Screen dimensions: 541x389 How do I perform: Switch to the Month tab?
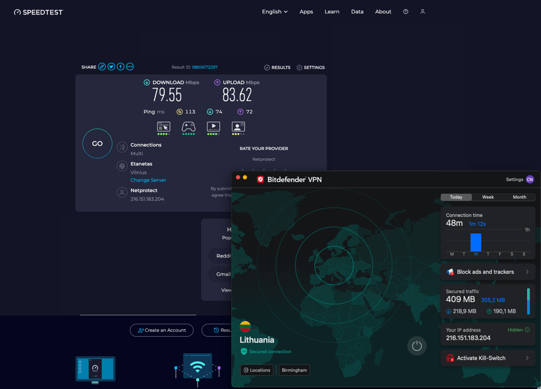(x=519, y=197)
